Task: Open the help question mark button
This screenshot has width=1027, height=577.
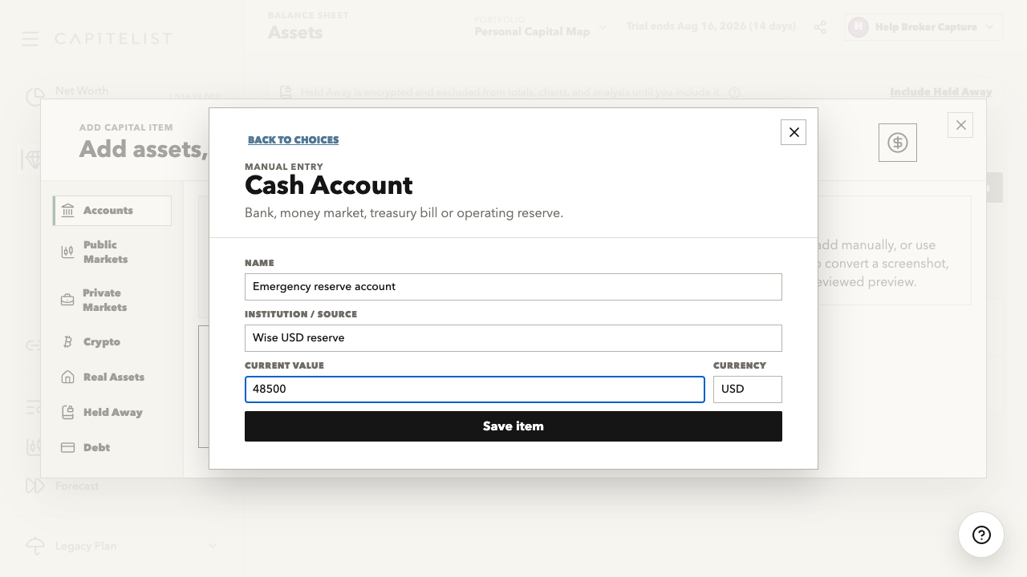Action: pos(981,535)
